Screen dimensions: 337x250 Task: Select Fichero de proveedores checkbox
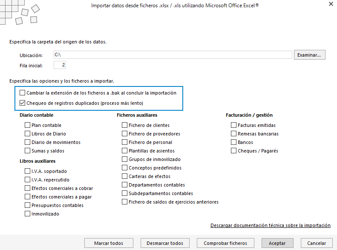coord(124,134)
